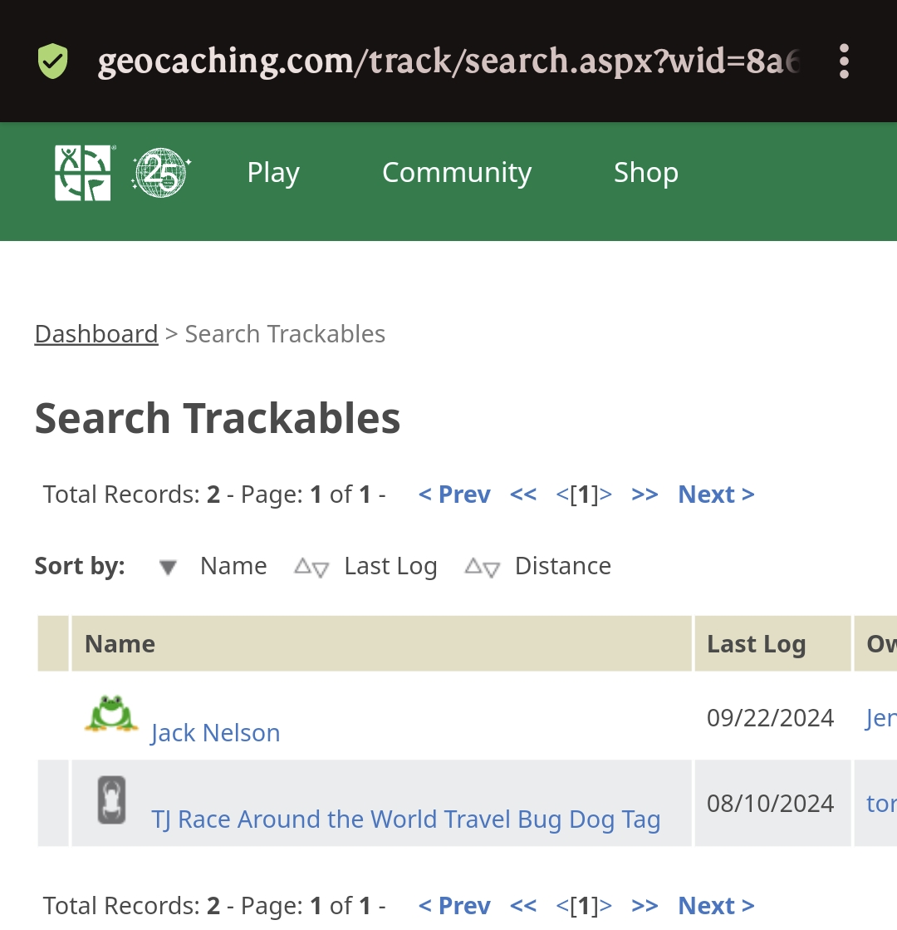The image size is (897, 930).
Task: Open the Play menu
Action: (273, 173)
